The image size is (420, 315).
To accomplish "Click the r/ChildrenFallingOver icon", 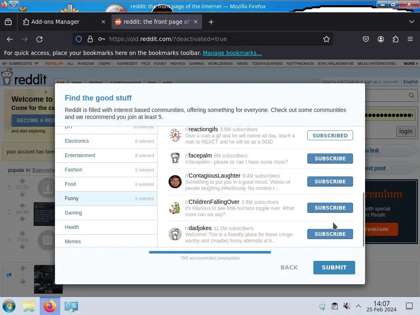I will coord(175,208).
